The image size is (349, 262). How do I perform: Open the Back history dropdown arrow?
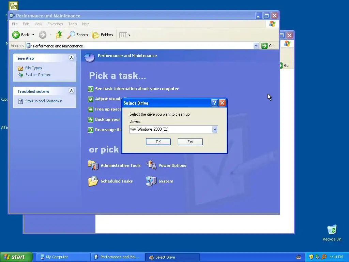coord(33,35)
